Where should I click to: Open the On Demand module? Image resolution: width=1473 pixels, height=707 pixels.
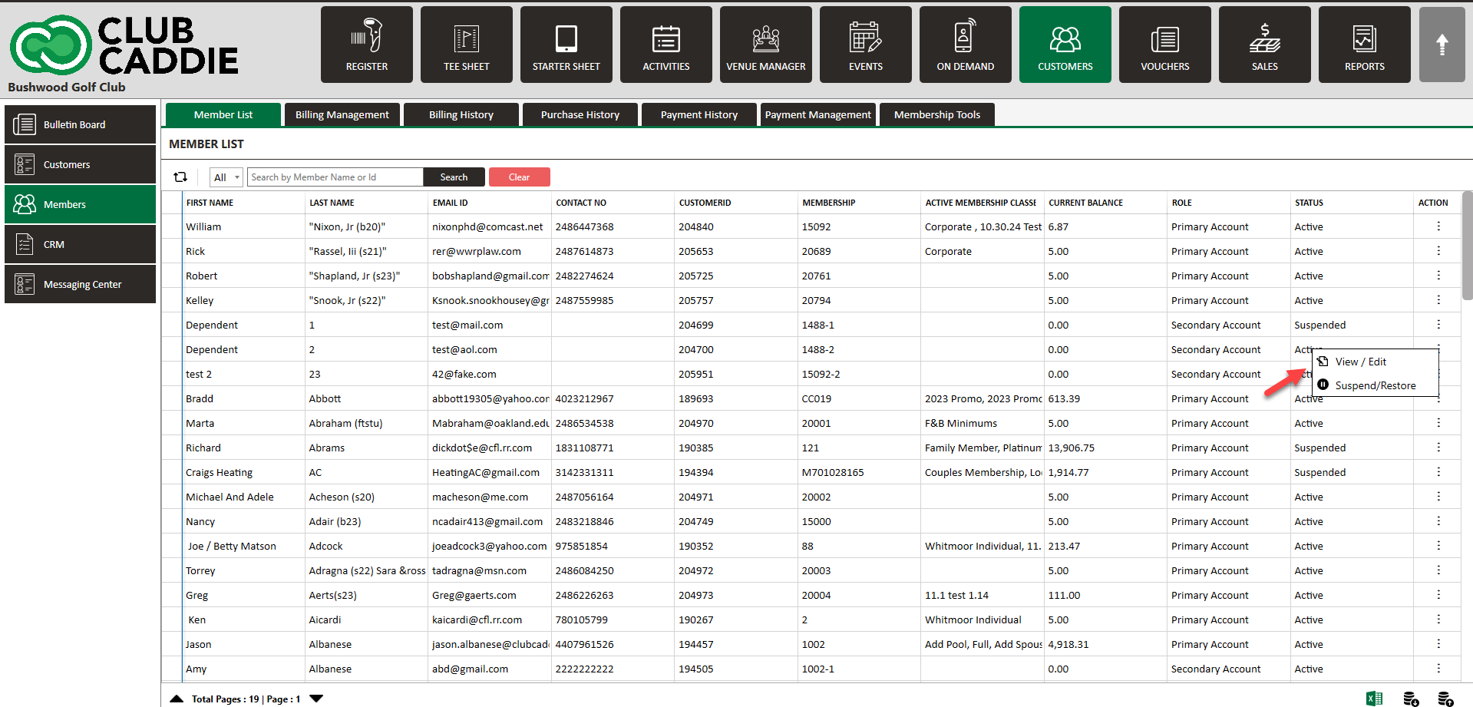click(x=965, y=45)
